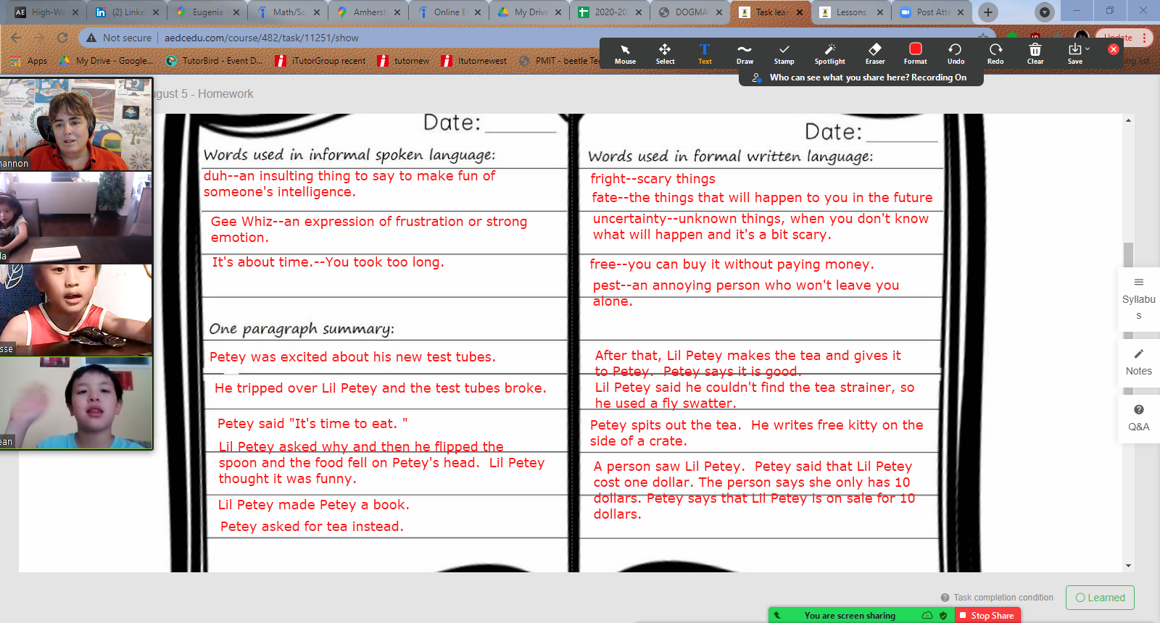Open the Itutornewest bookmark
The image size is (1160, 623).
point(474,61)
